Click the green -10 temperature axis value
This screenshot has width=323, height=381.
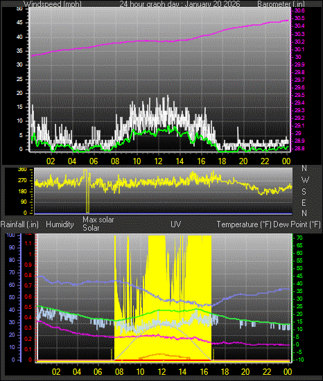click(299, 360)
